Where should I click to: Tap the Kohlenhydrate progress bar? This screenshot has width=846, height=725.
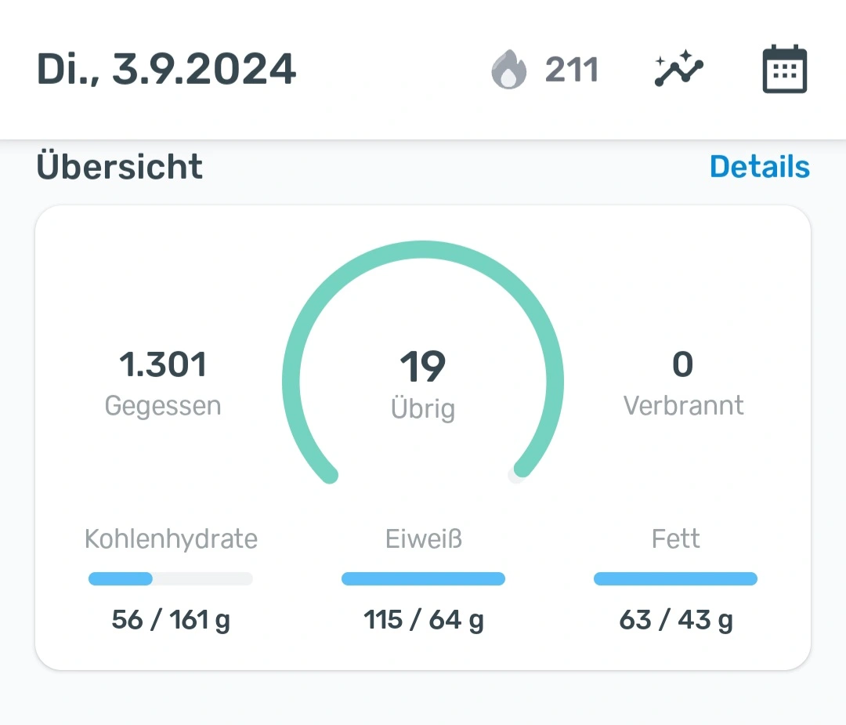point(171,579)
